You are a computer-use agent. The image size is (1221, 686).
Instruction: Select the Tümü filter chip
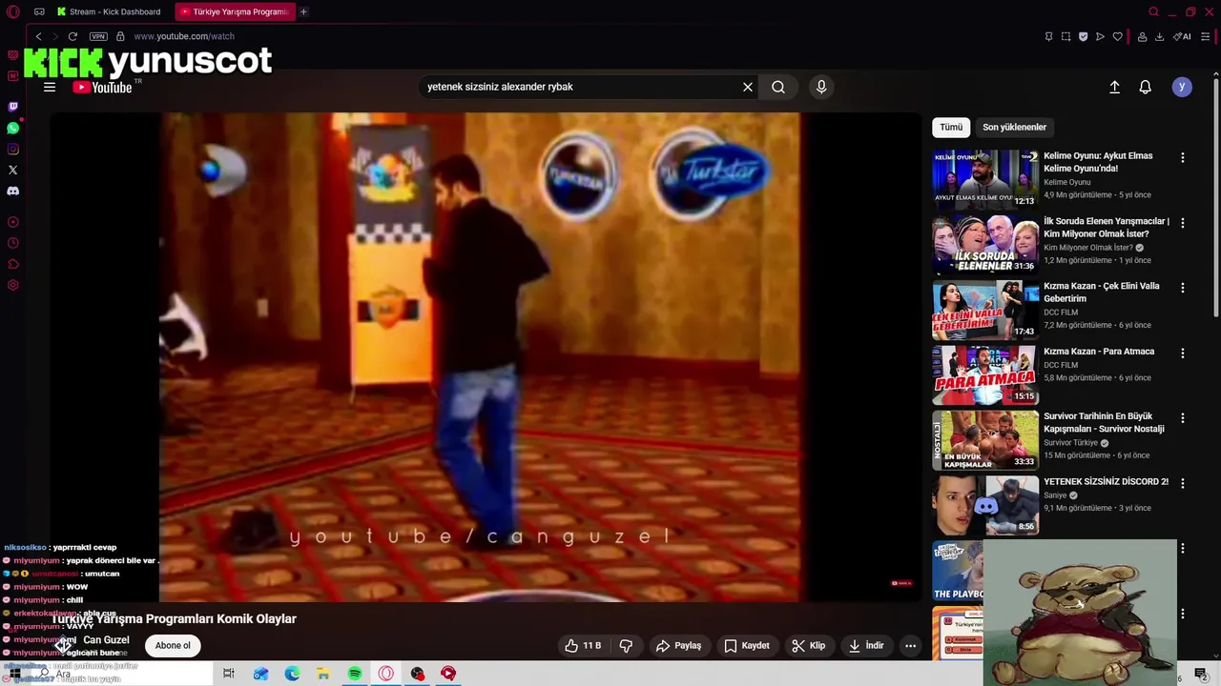tap(951, 127)
